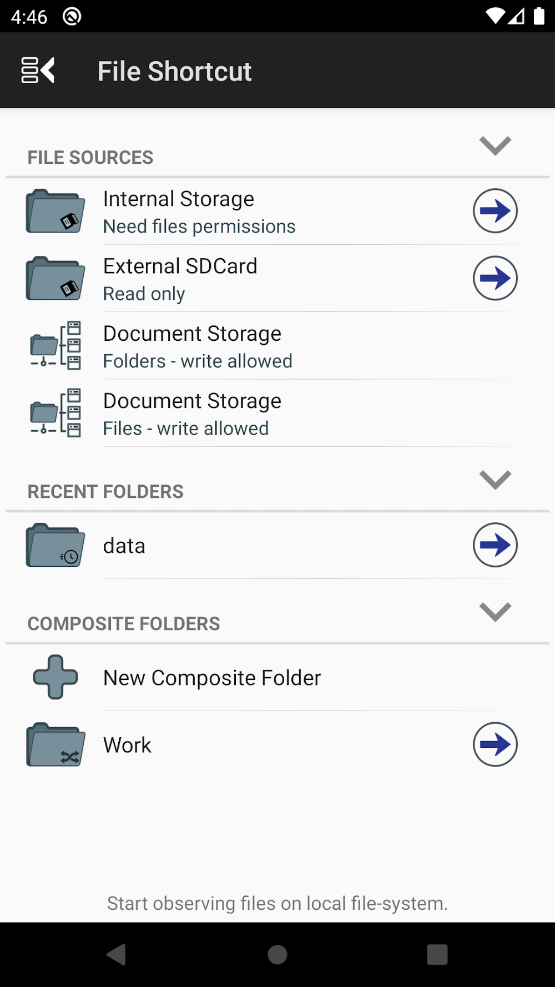This screenshot has width=555, height=987.
Task: Tap Need files permissions link
Action: point(199,227)
